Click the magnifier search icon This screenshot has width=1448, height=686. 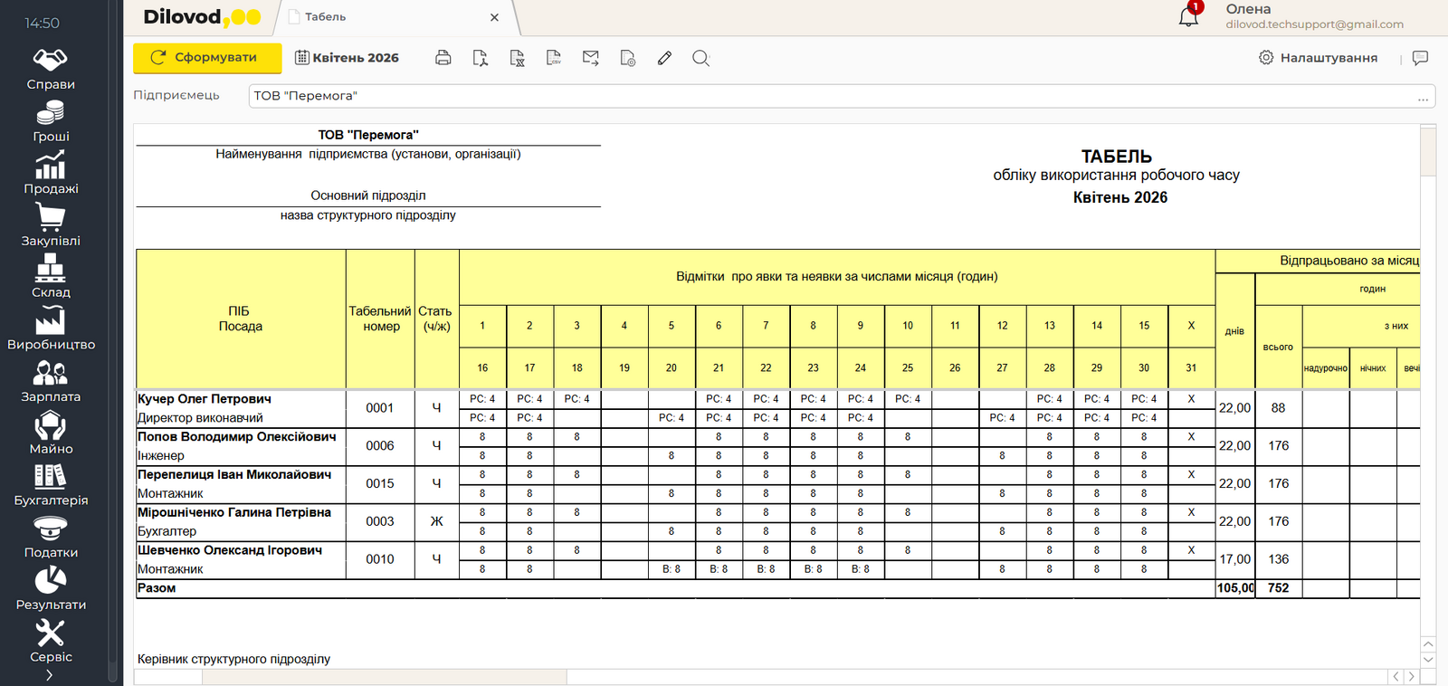700,58
